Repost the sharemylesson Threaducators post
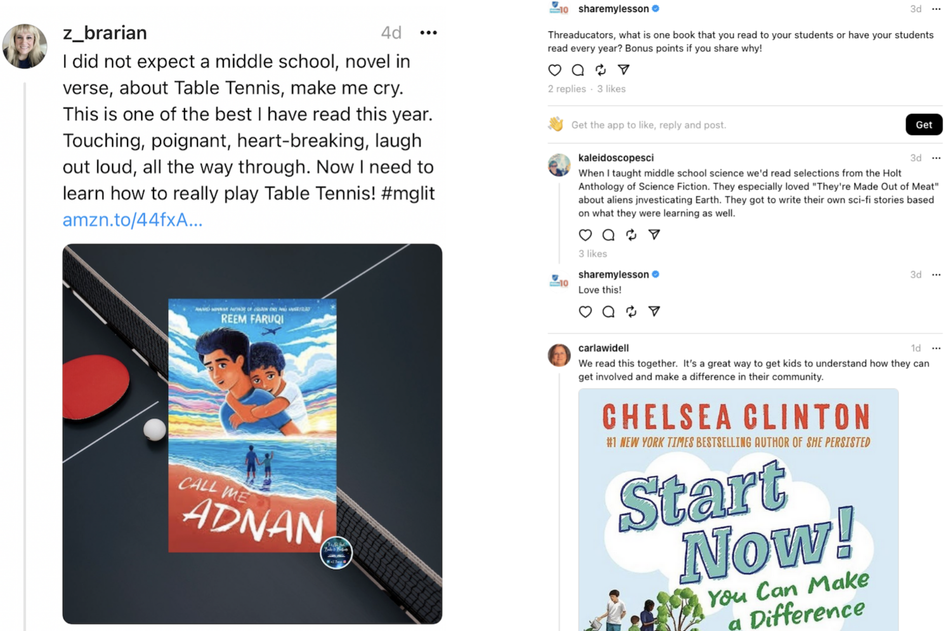This screenshot has width=945, height=631. click(x=601, y=70)
